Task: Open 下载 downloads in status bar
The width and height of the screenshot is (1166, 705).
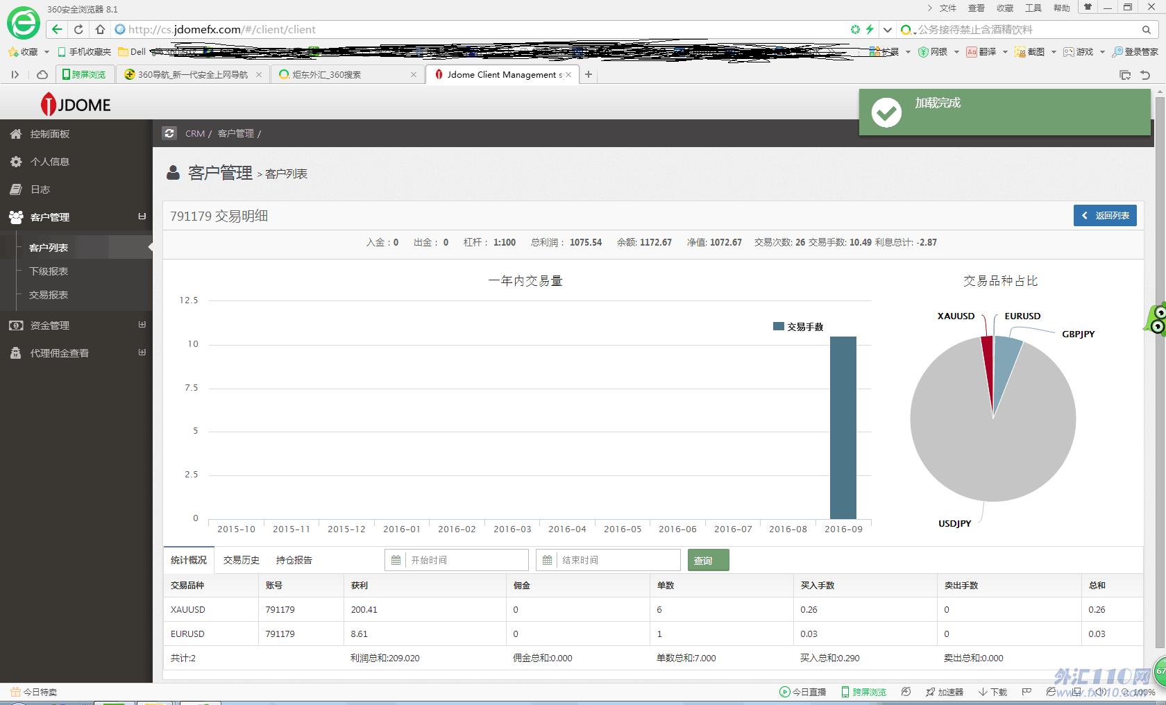Action: [992, 692]
